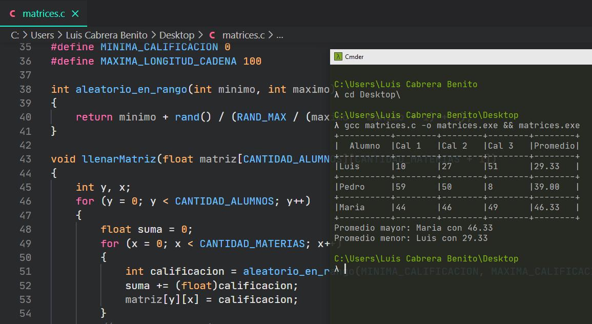Click the Cmder window title text
This screenshot has width=592, height=324.
coord(354,56)
